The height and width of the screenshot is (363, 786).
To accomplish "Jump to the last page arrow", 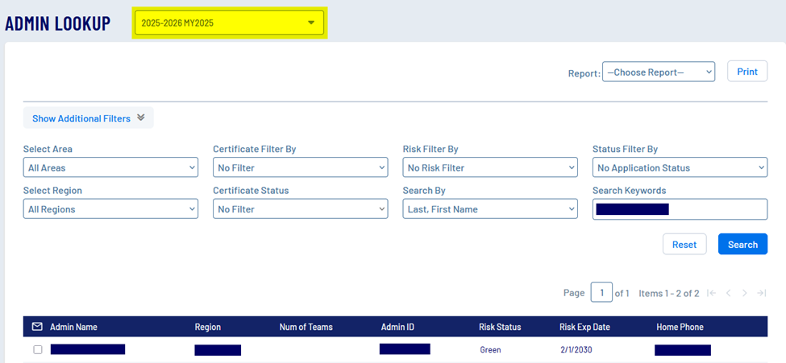I will point(762,293).
